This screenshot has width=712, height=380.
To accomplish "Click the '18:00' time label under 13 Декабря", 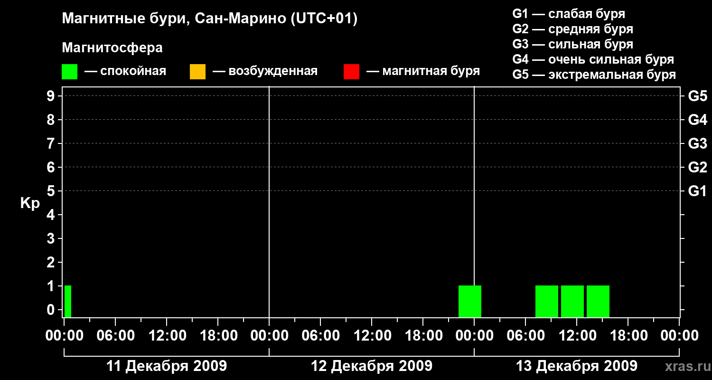I will pos(628,336).
